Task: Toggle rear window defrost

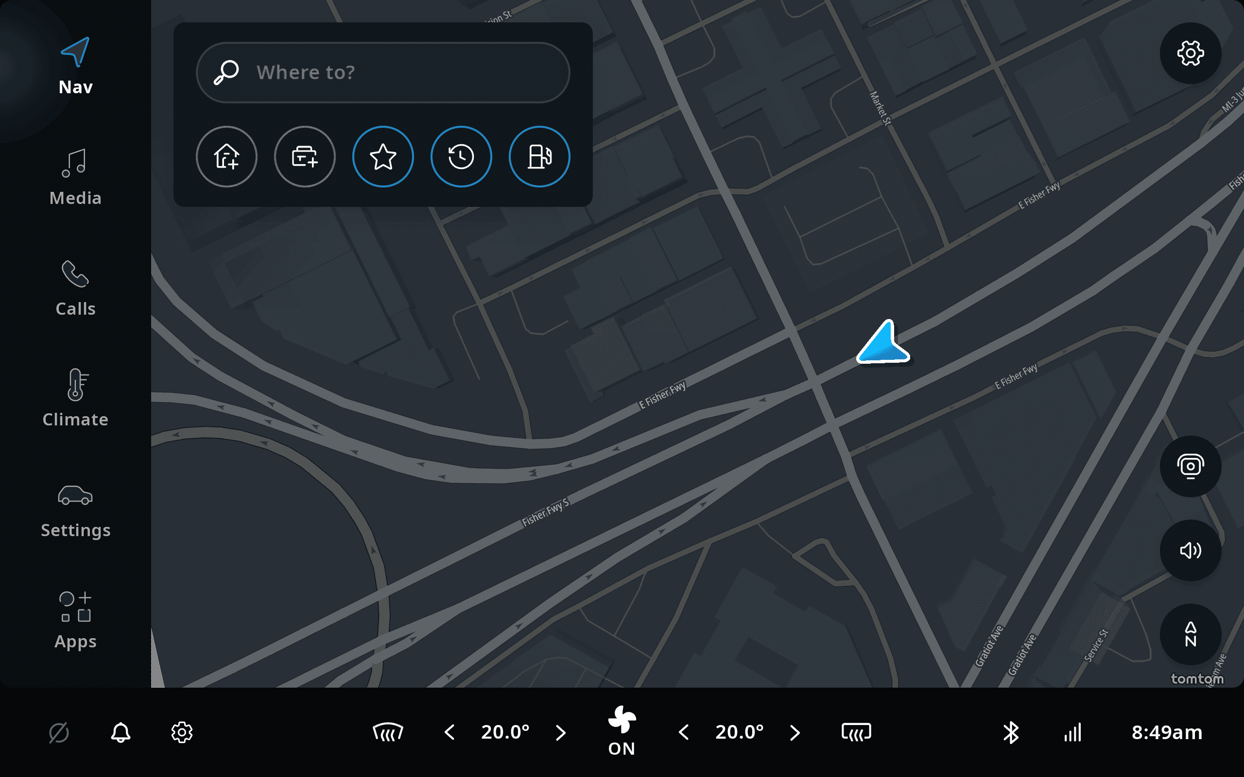Action: (856, 732)
